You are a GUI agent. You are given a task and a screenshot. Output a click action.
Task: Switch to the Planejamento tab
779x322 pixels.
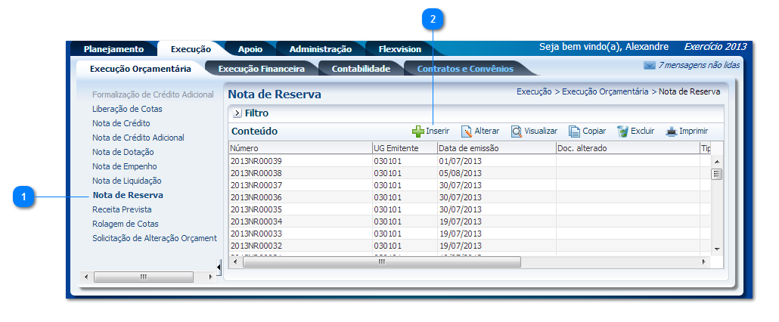(113, 49)
